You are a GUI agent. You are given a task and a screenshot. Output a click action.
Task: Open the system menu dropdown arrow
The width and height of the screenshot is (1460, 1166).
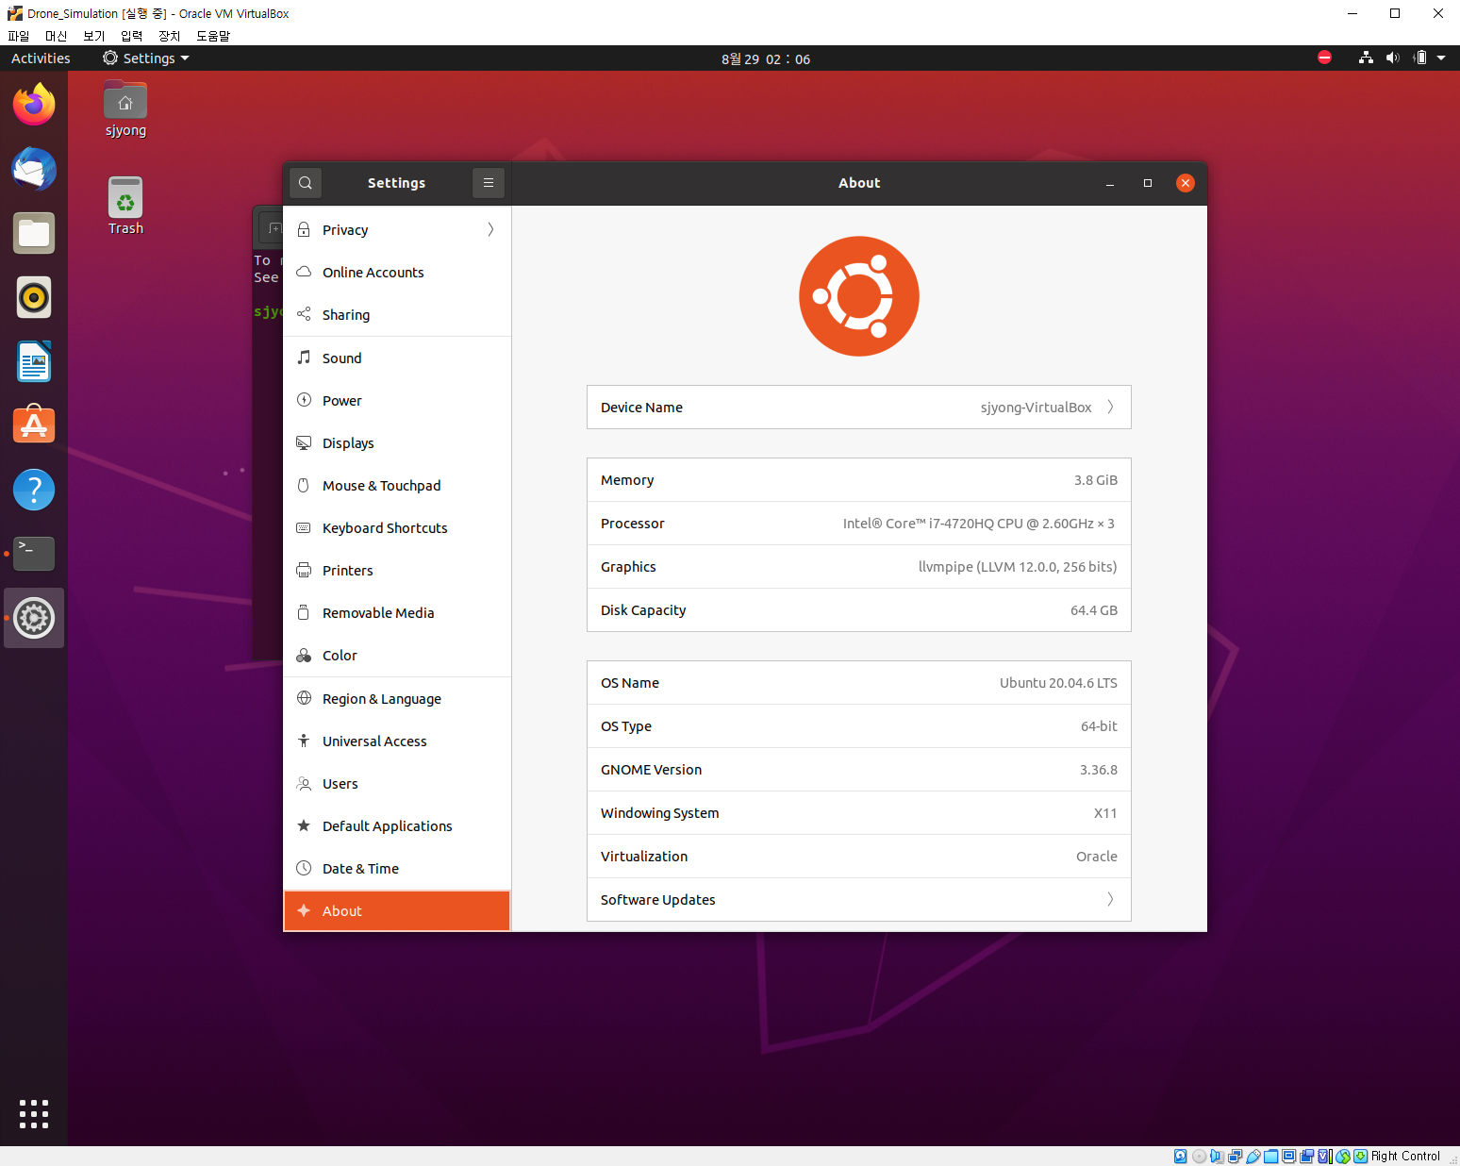pyautogui.click(x=1441, y=58)
